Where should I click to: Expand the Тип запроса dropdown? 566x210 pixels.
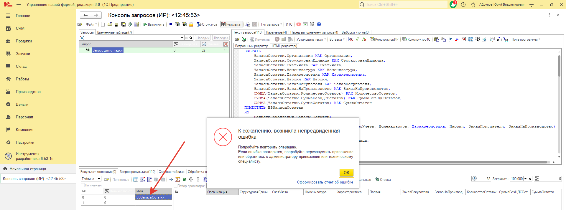[x=271, y=24]
